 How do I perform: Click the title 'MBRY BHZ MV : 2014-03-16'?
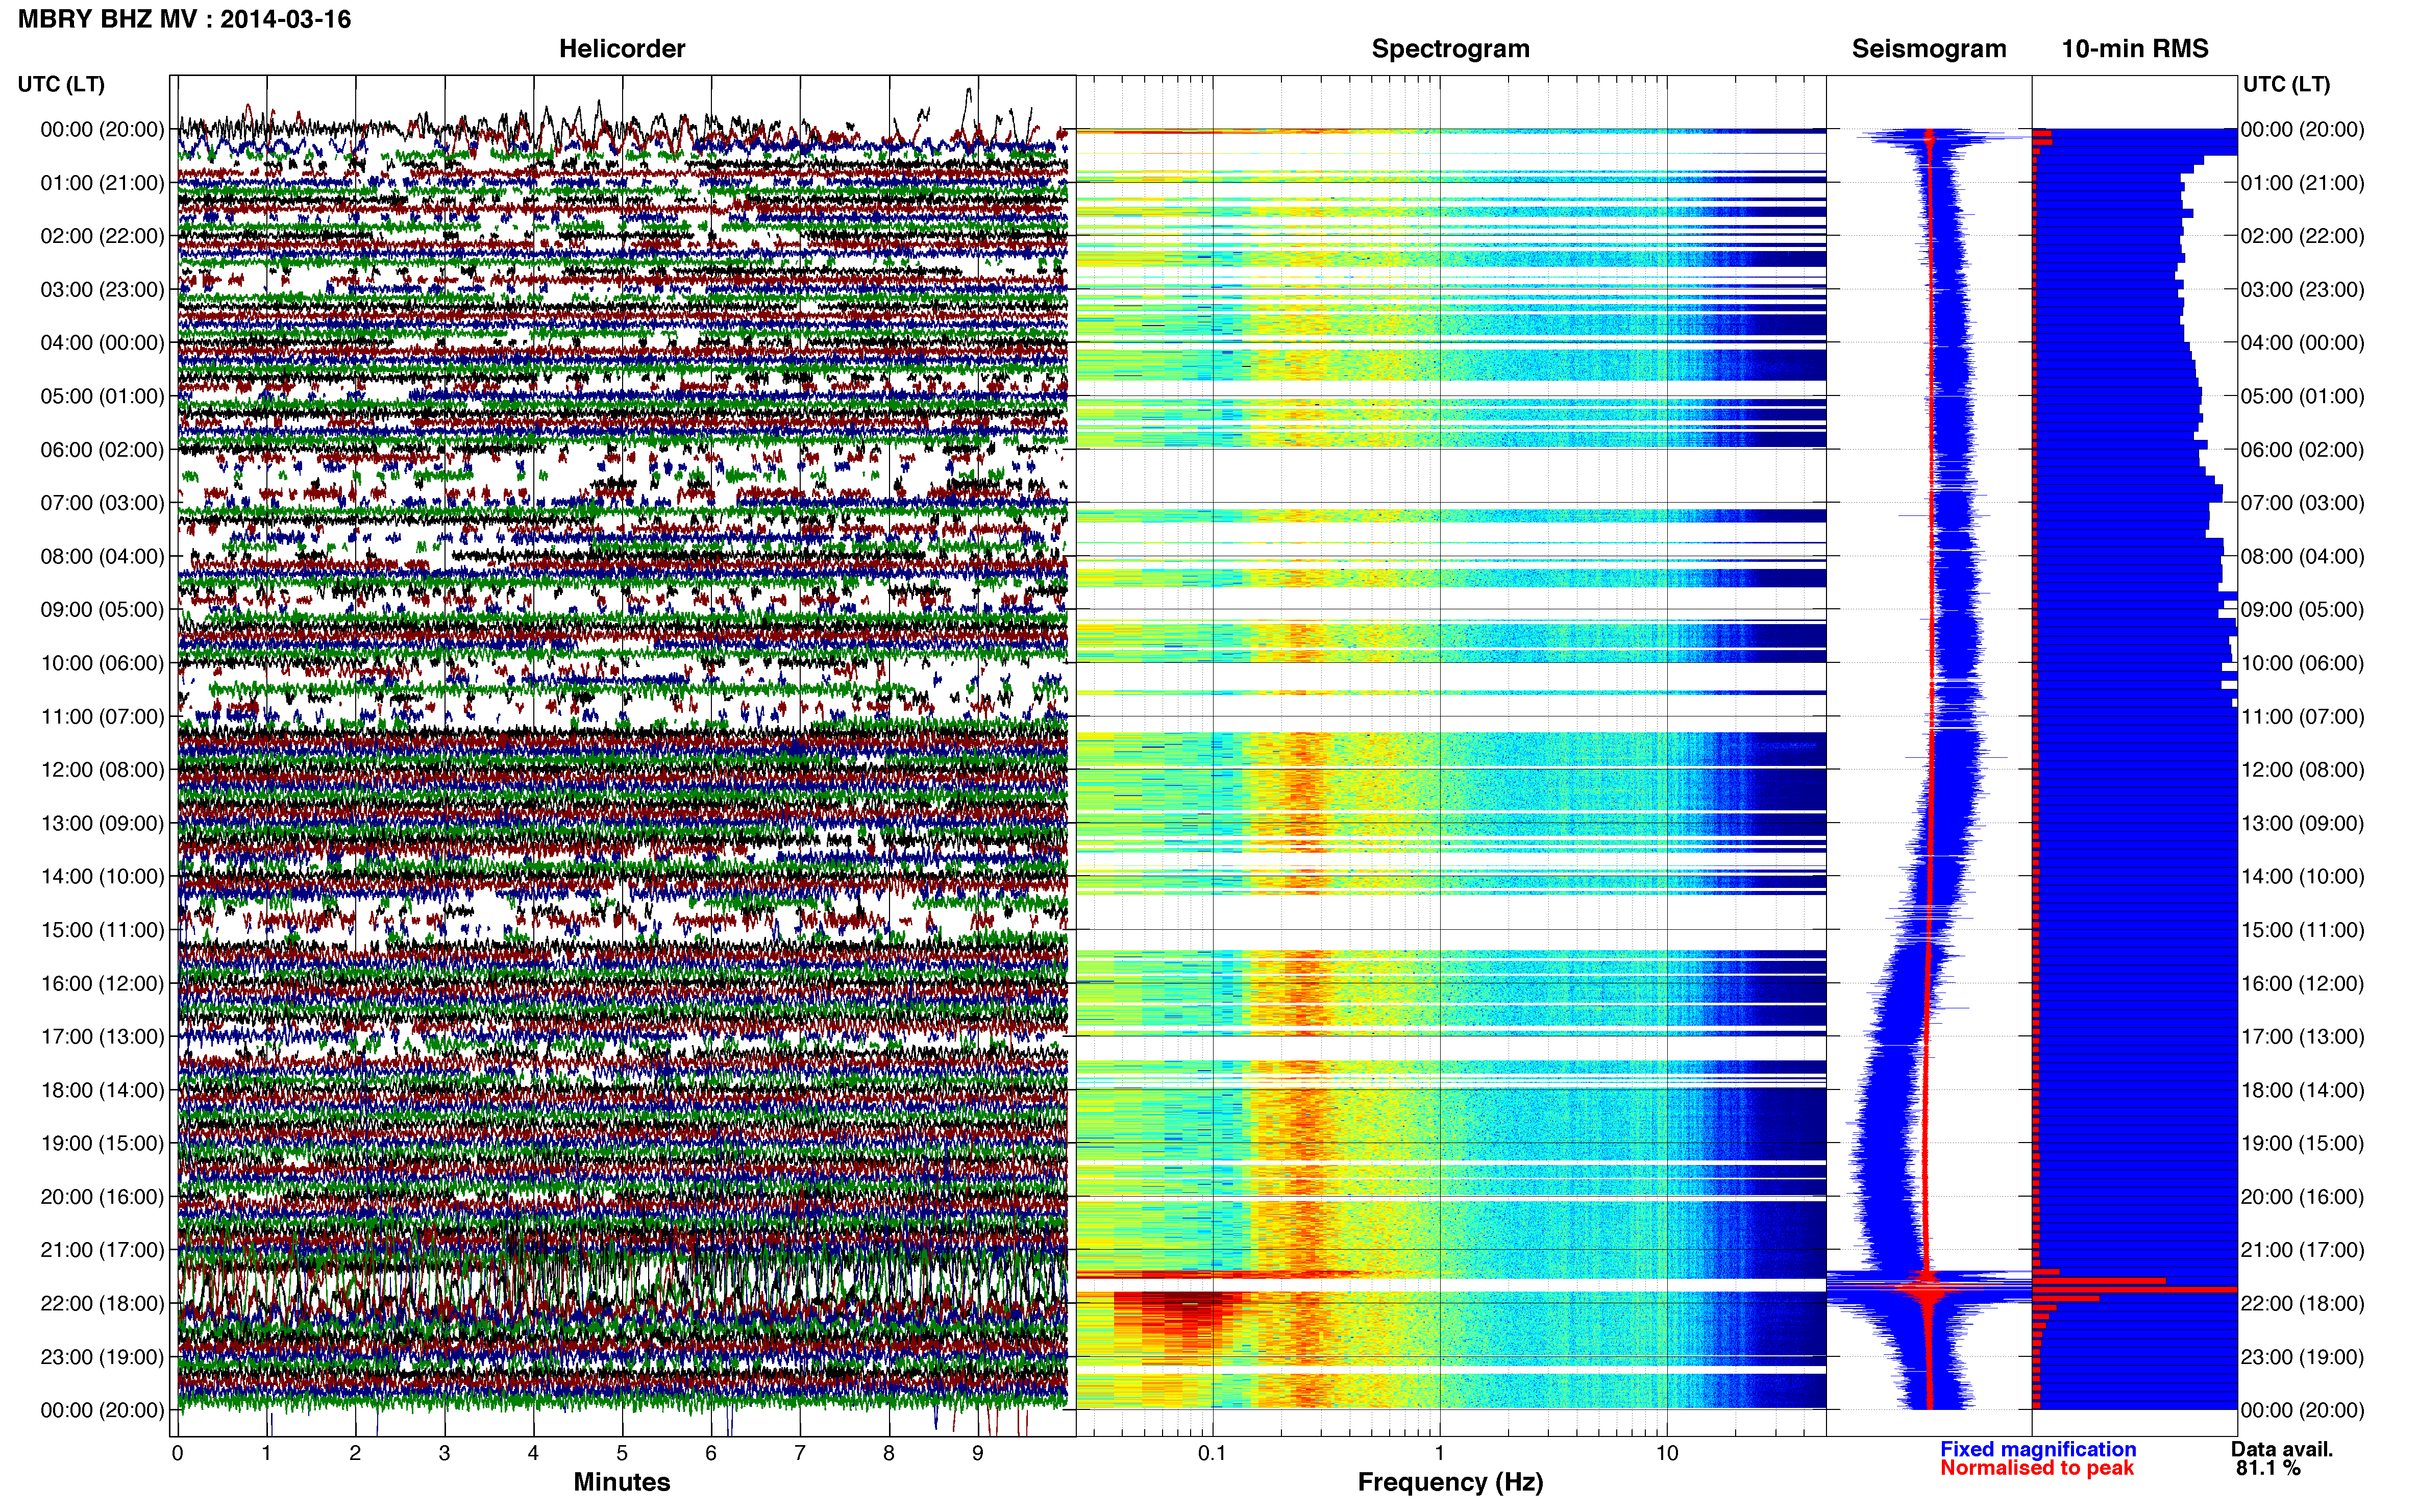pos(185,19)
